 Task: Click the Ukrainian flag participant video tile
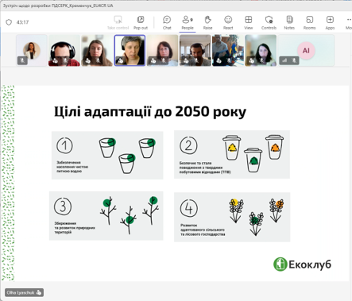pos(228,50)
